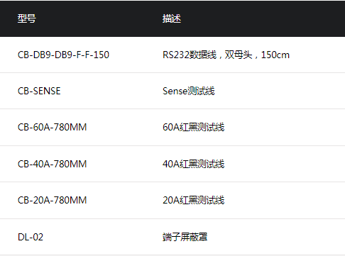Click the 60A红黑测试线 description
Viewport: 345px width, 256px height.
pos(193,127)
